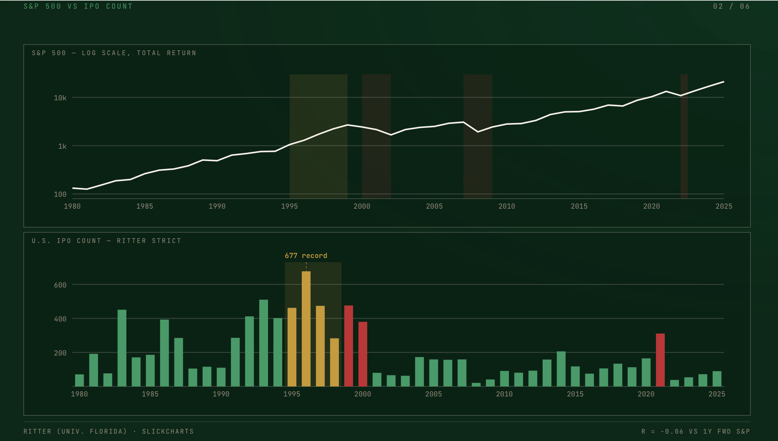Click the 677 record annotation label
This screenshot has width=778, height=441.
pos(306,256)
